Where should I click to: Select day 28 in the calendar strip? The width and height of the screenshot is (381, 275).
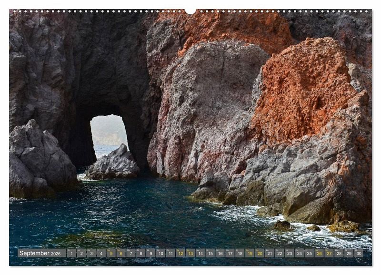(339, 253)
